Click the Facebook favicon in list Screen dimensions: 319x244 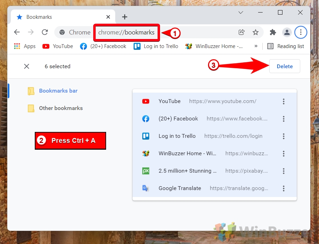[x=146, y=119]
